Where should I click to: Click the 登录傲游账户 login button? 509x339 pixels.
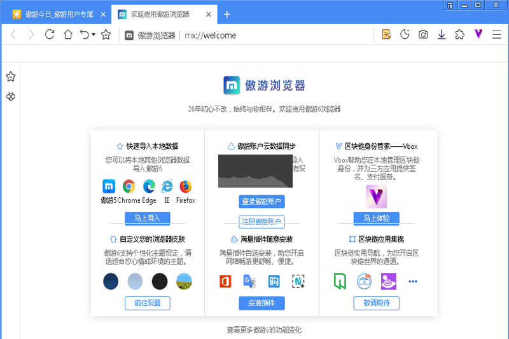point(261,202)
